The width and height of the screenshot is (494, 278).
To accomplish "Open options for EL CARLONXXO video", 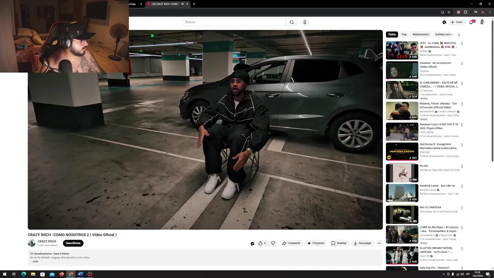I will [462, 83].
